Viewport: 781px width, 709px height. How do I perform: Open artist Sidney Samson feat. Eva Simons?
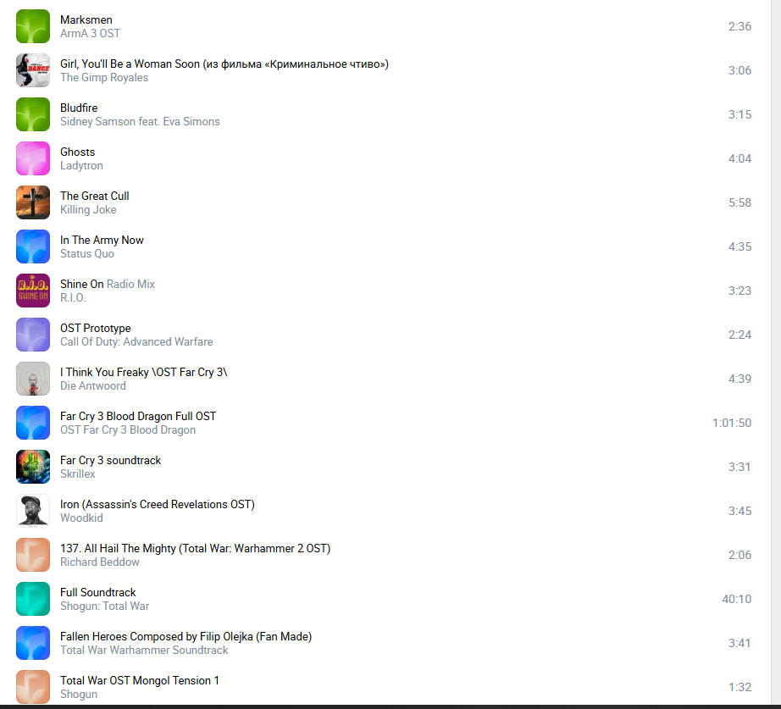[x=140, y=122]
